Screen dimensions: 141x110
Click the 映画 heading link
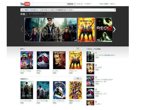(x=23, y=14)
